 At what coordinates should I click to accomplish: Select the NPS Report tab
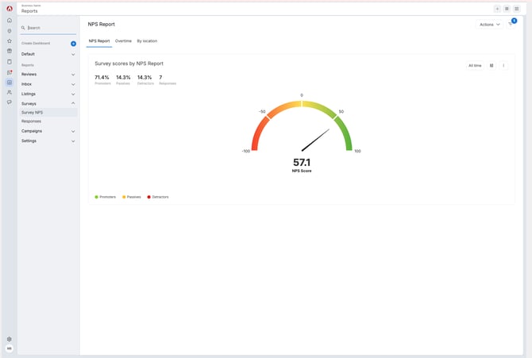[x=99, y=41]
